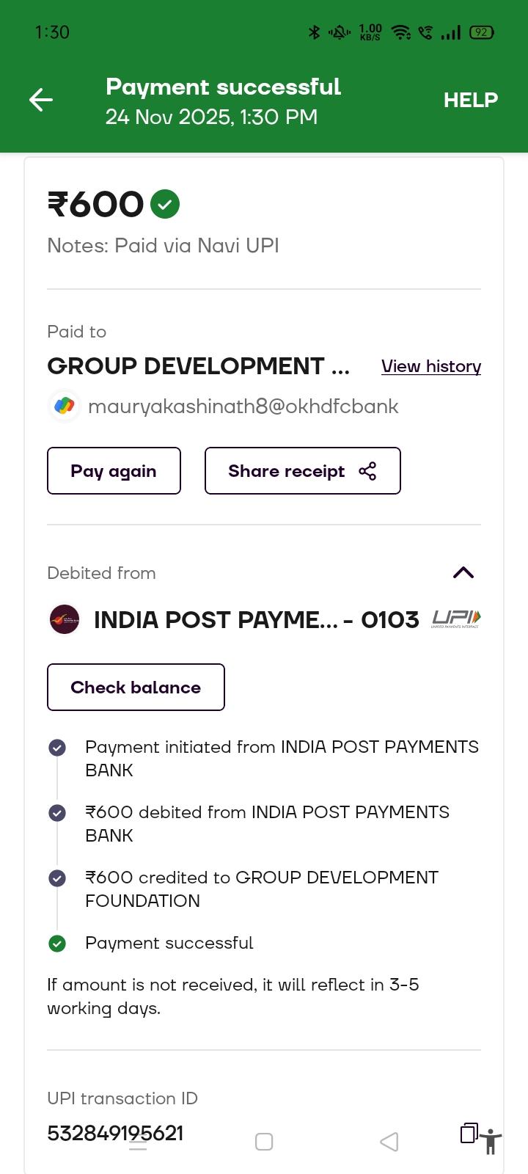Tap the green Payment successful step icon
528x1174 pixels.
coord(57,944)
